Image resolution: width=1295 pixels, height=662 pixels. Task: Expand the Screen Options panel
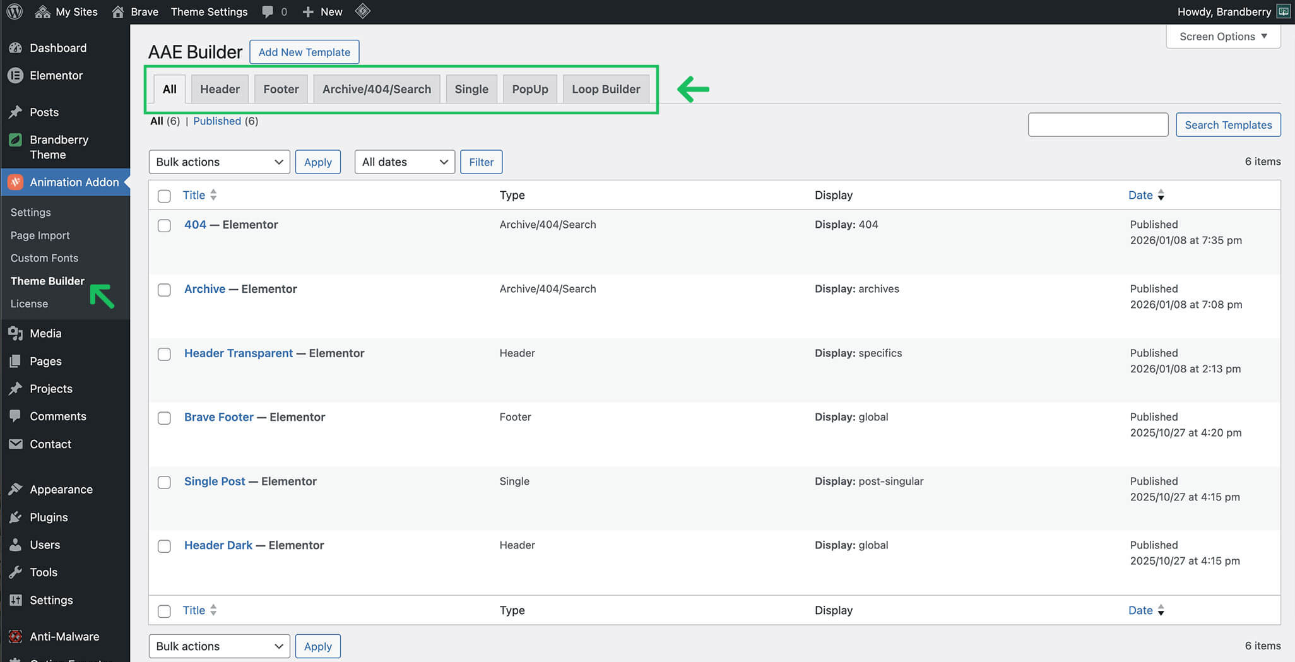(1222, 37)
